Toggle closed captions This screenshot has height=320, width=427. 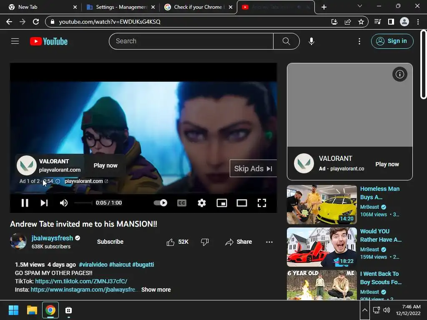(x=182, y=203)
